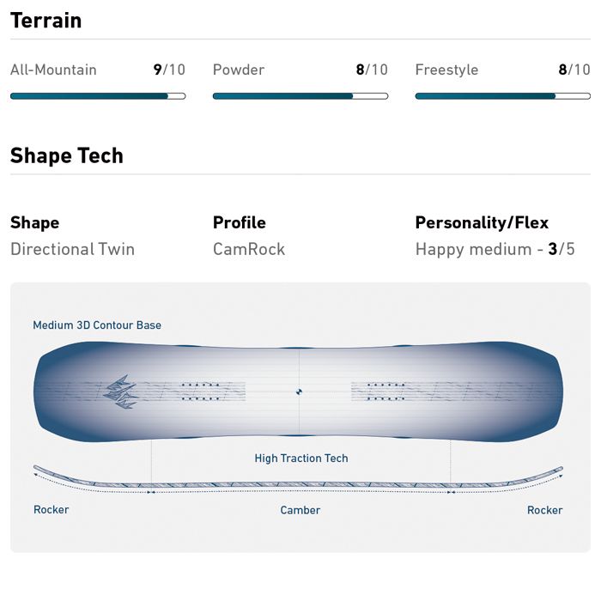Viewport: 601px width, 601px height.
Task: Click the right camber contact point arrow
Action: (451, 493)
